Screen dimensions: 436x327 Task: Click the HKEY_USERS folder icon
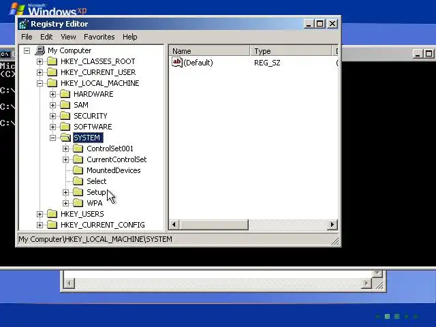[x=52, y=214]
